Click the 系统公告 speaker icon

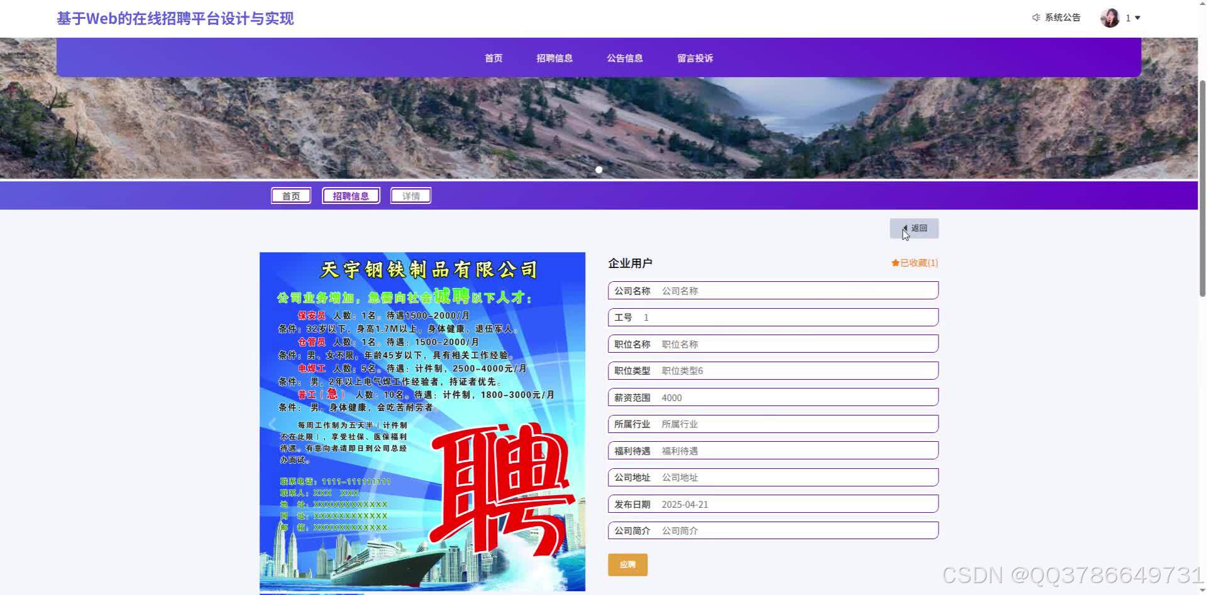point(1036,18)
